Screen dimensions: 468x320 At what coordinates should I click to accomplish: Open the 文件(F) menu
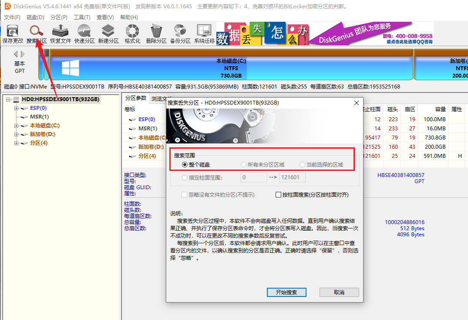(12, 17)
